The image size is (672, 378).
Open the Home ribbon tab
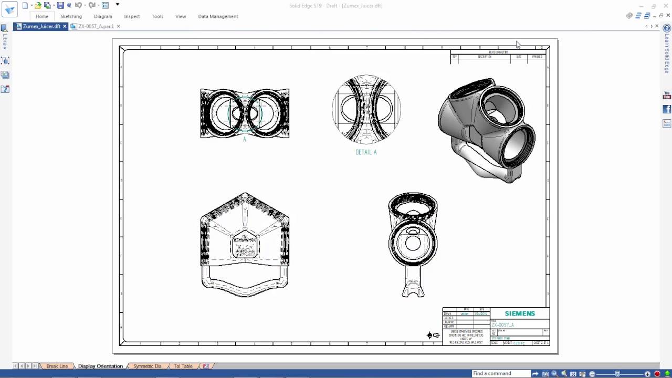[x=42, y=16]
